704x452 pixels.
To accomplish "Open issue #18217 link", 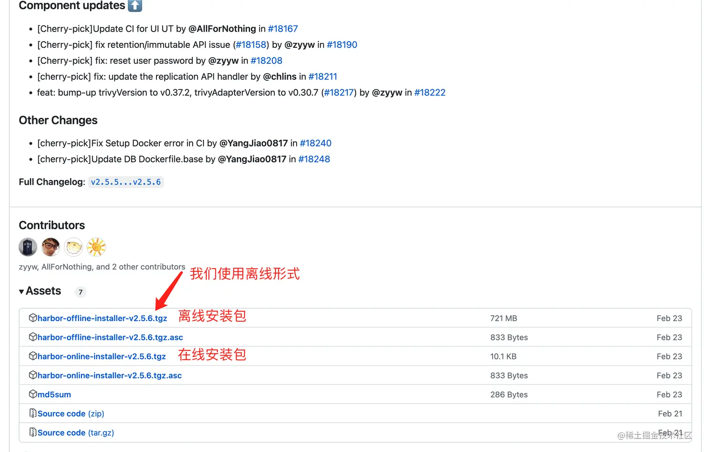I will pos(339,93).
